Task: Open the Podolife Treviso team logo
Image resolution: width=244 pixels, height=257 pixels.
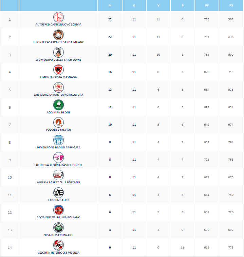Action: [58, 122]
